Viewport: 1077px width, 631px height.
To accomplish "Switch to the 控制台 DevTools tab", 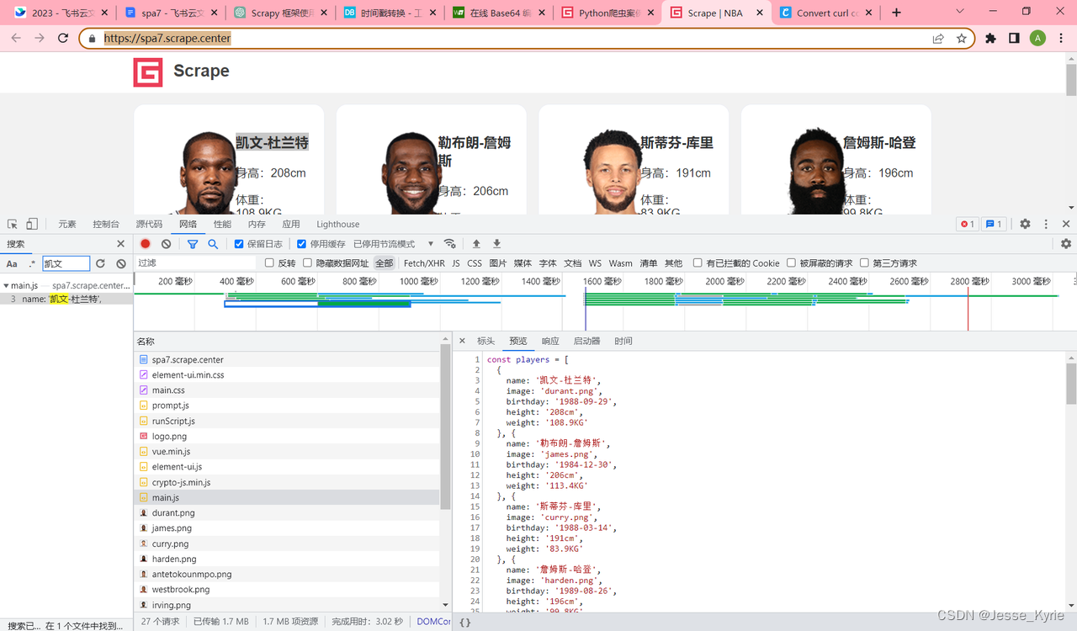I will coord(106,225).
